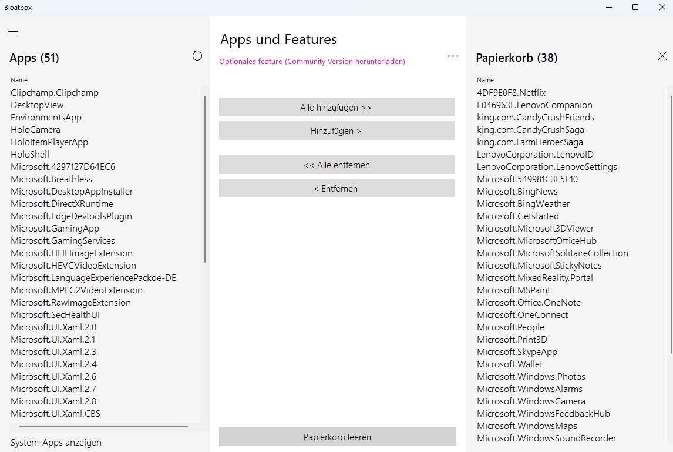Click the Name column header in Apps list

pos(19,80)
